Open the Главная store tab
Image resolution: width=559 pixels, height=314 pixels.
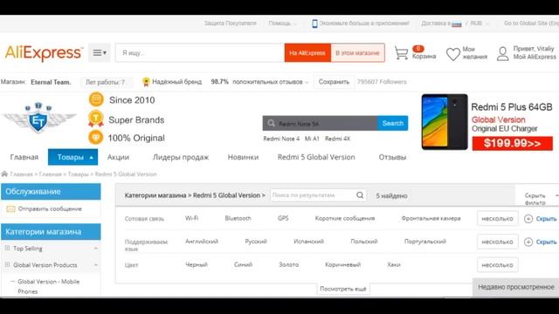tap(24, 157)
